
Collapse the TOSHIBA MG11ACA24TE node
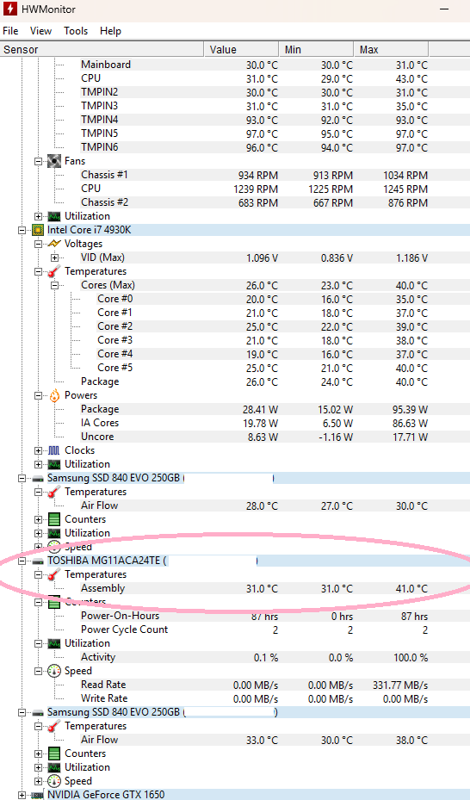click(22, 561)
